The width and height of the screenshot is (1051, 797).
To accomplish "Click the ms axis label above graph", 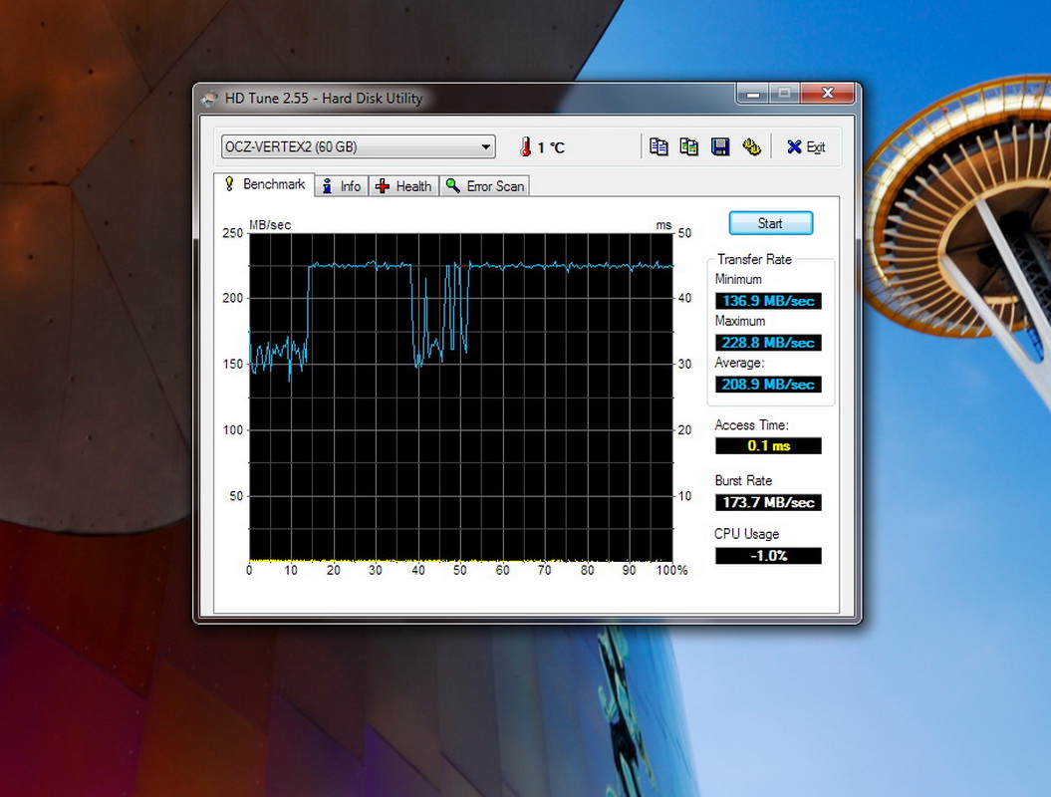I will [663, 225].
